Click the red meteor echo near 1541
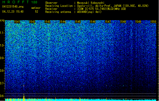The image size is (159, 101). click(x=24, y=86)
